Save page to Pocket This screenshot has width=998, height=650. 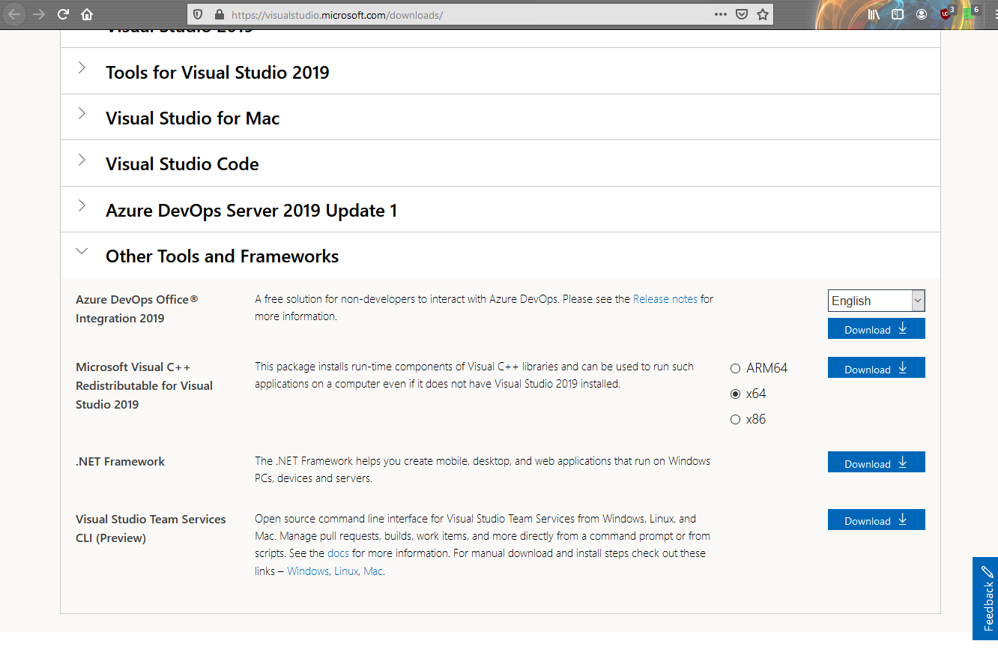tap(741, 14)
